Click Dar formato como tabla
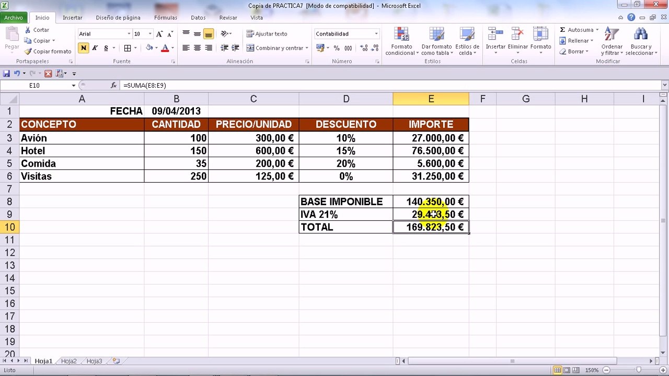 pyautogui.click(x=436, y=41)
